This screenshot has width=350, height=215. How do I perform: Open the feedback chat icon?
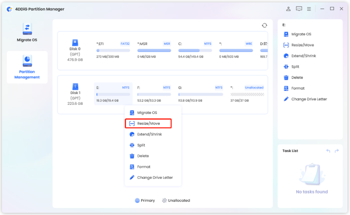(x=299, y=9)
